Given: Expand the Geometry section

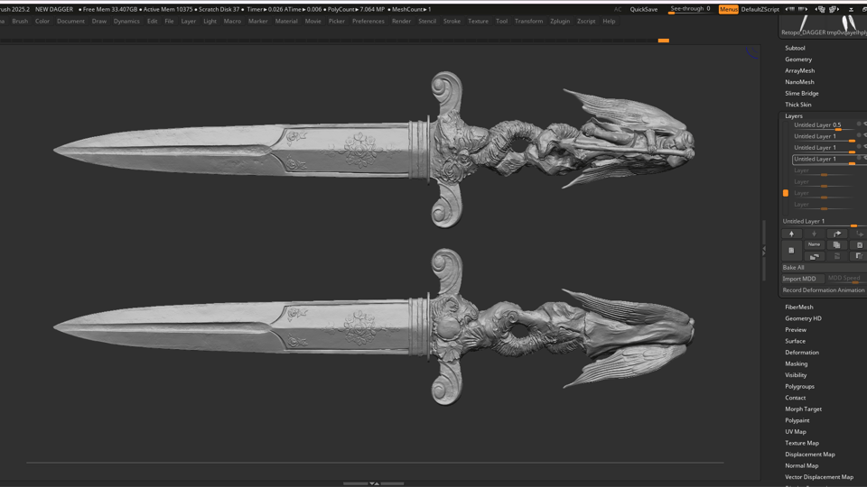Looking at the screenshot, I should (x=798, y=60).
